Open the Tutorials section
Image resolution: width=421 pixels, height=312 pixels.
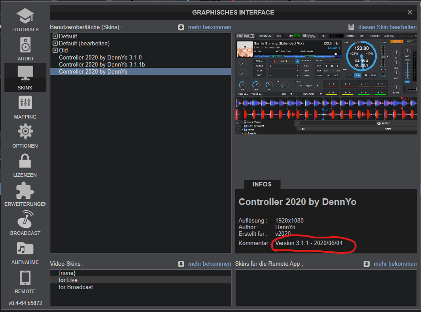coord(25,20)
